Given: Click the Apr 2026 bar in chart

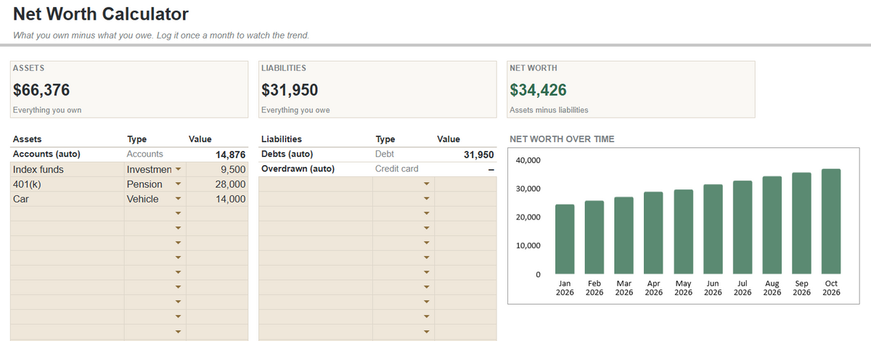Looking at the screenshot, I should coord(653,234).
